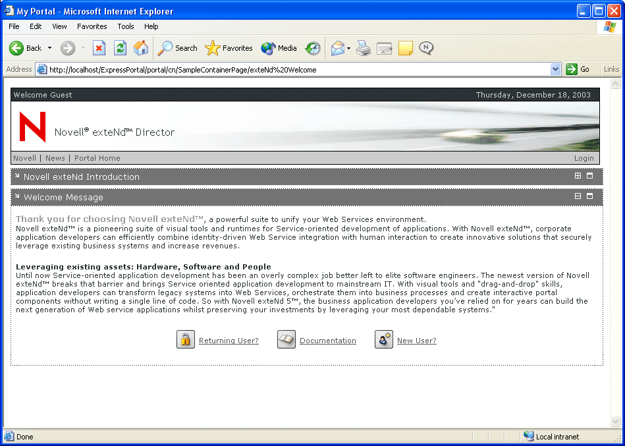Screen dimensions: 625x446
Task: Open the Documentation link
Action: tap(327, 341)
